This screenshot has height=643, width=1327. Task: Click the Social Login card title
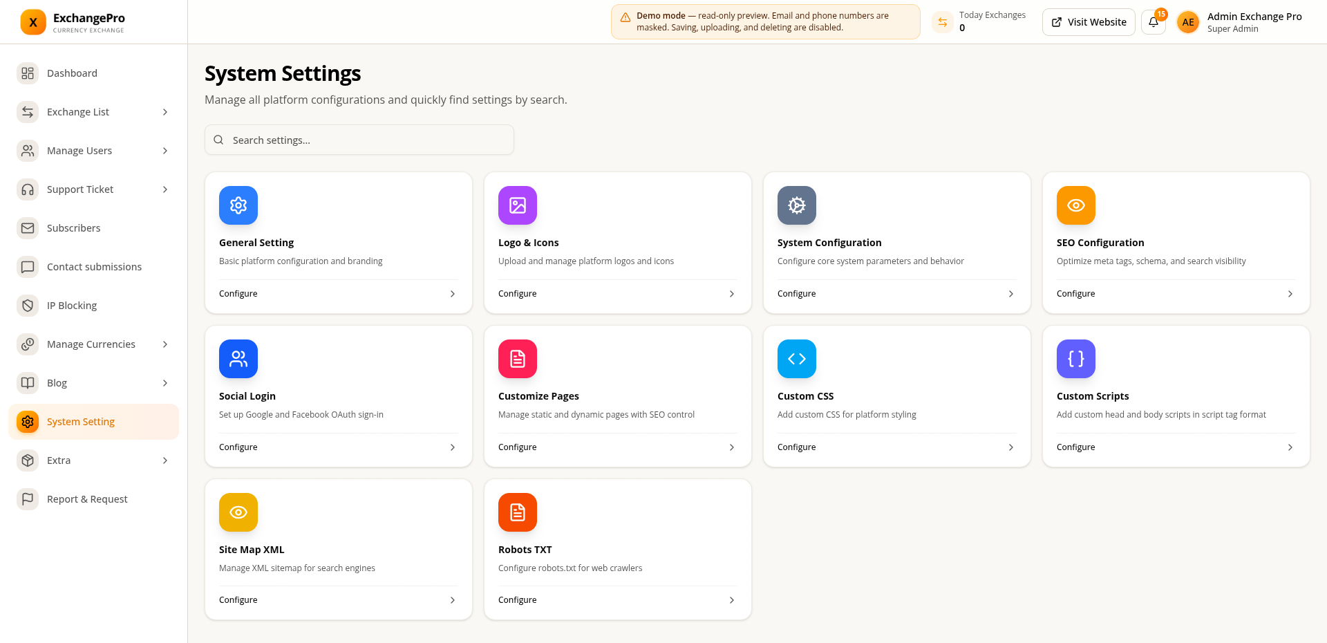[x=247, y=396]
